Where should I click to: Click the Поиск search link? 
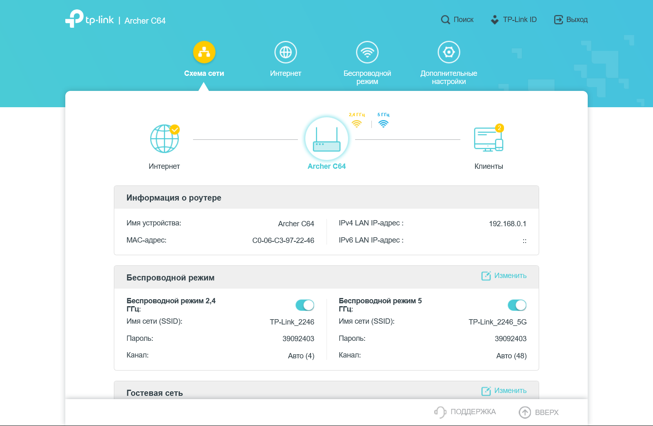(x=464, y=20)
